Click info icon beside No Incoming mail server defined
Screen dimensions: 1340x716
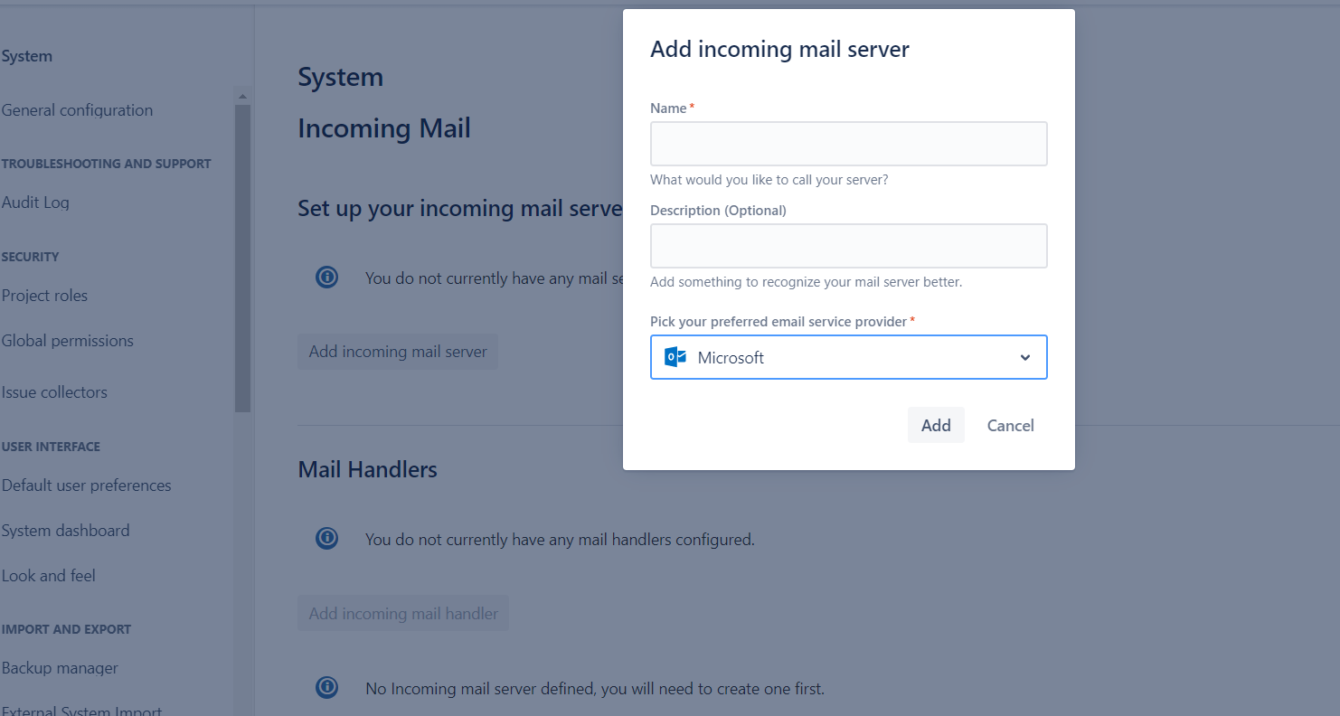[x=326, y=688]
